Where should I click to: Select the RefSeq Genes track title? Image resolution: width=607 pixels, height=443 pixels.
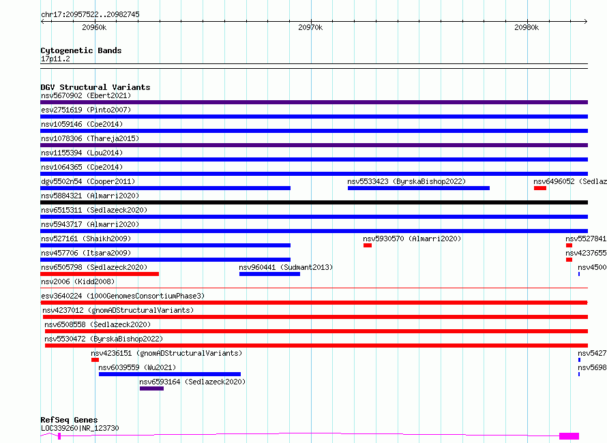(69, 420)
